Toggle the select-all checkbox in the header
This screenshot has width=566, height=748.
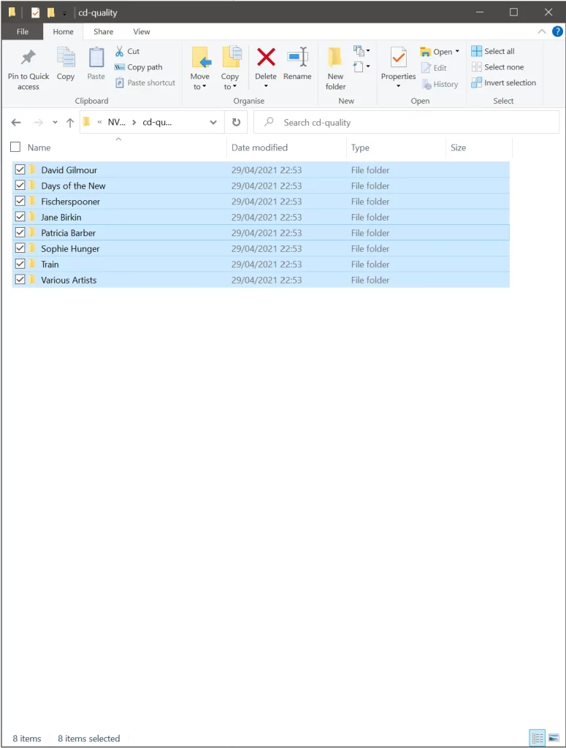coord(15,147)
